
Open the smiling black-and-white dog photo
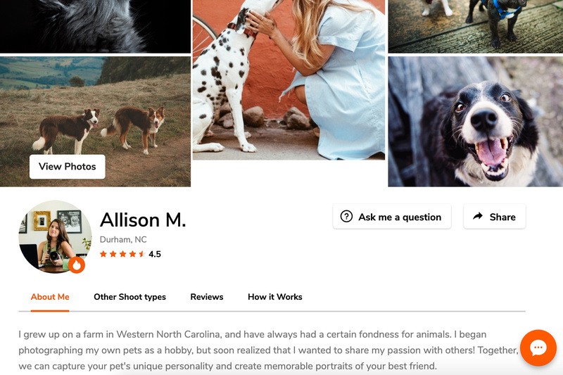(x=476, y=121)
